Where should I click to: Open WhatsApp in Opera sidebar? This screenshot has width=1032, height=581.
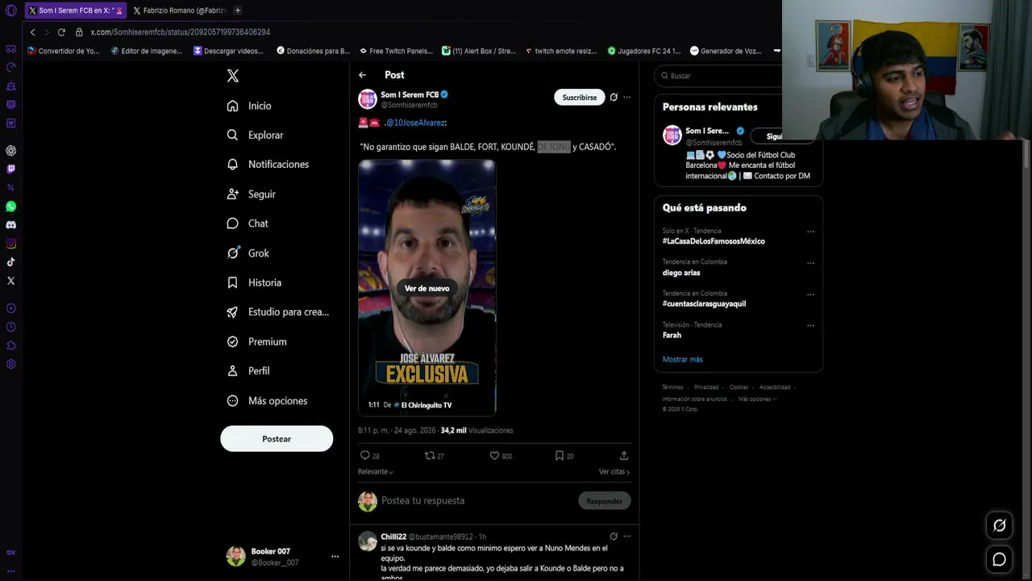[x=10, y=207]
